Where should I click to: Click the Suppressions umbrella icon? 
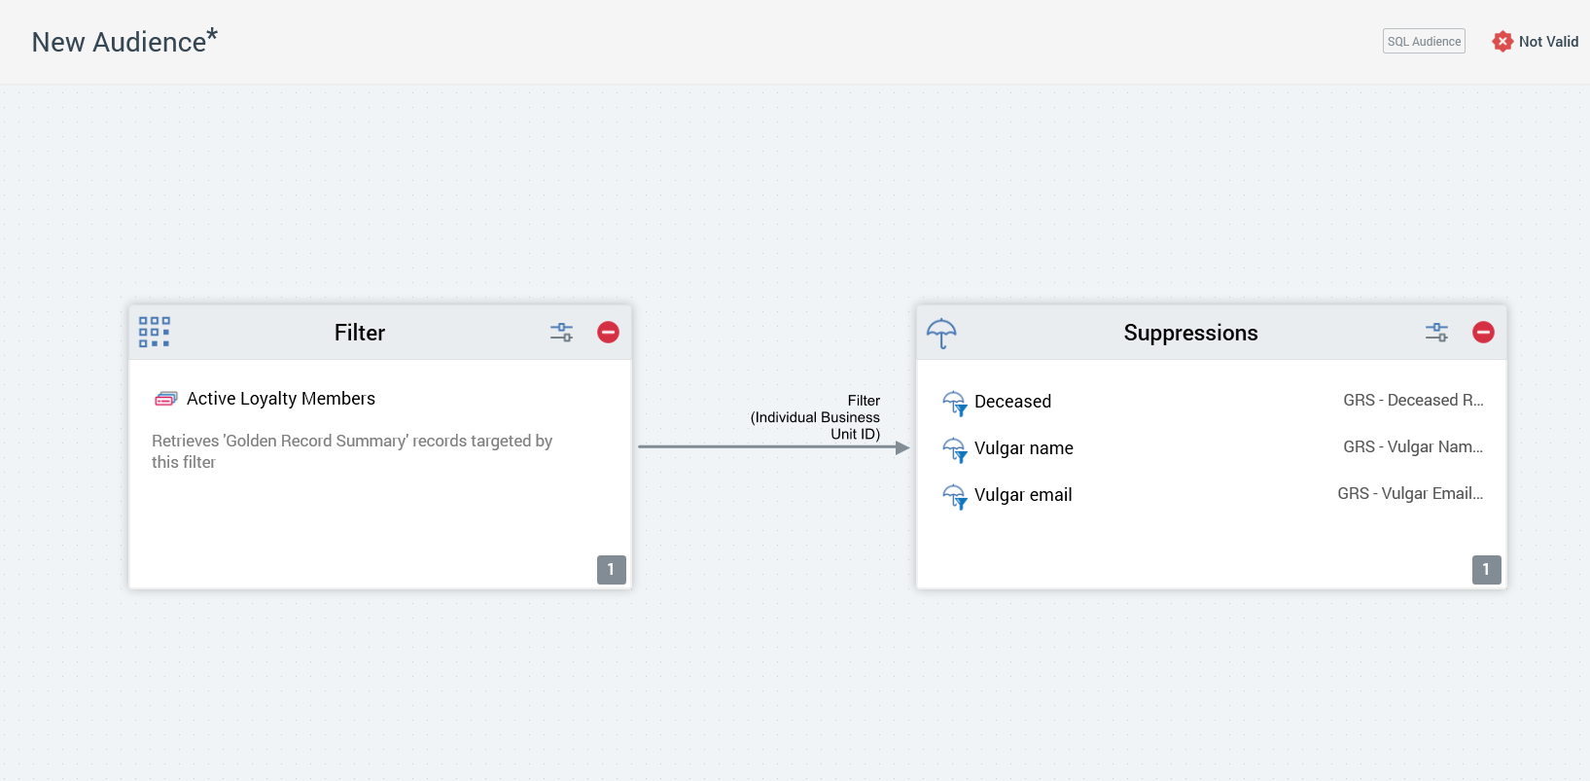(x=941, y=333)
